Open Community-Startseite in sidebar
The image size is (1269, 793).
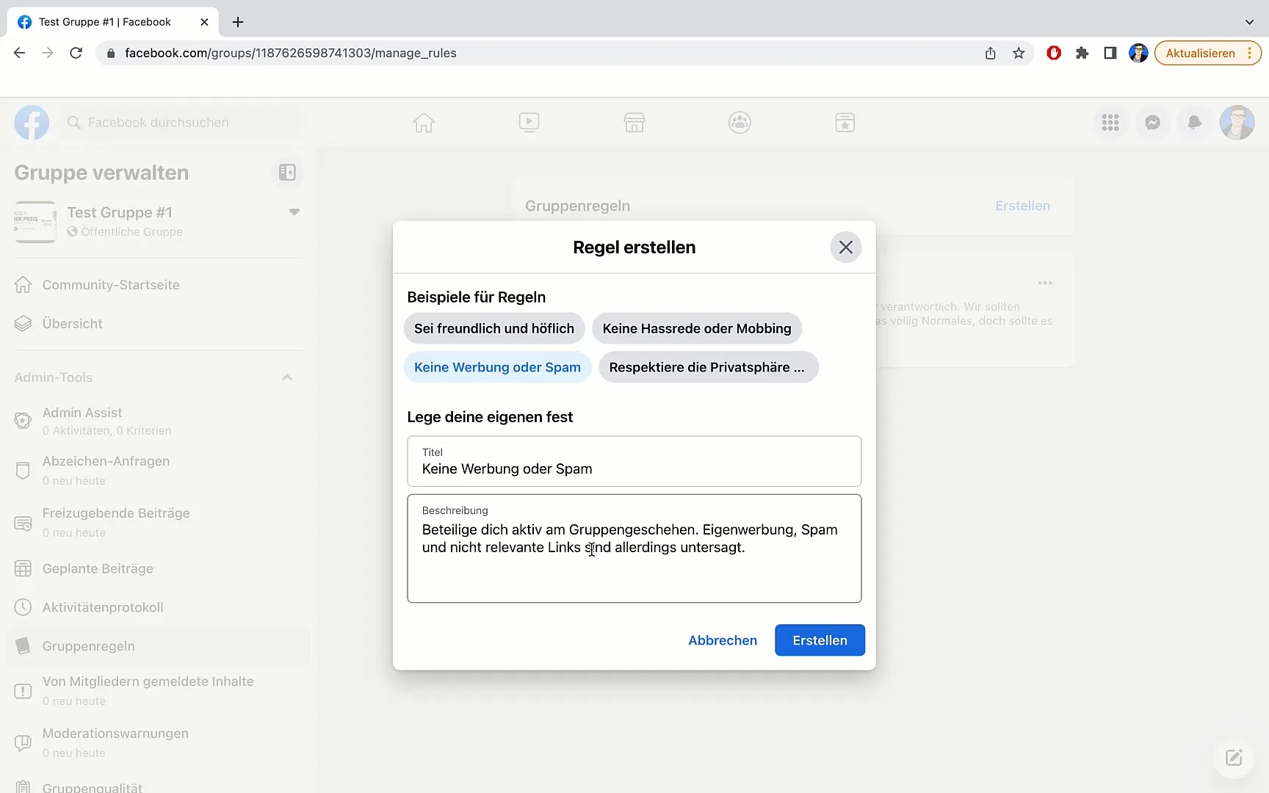tap(158, 285)
